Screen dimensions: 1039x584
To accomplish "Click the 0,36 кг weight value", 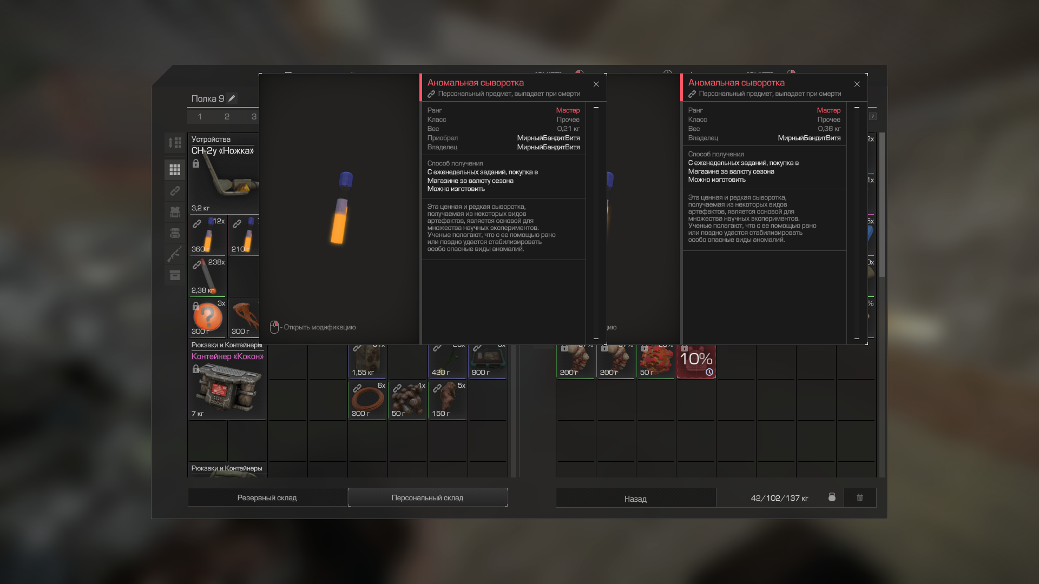I will coord(829,129).
